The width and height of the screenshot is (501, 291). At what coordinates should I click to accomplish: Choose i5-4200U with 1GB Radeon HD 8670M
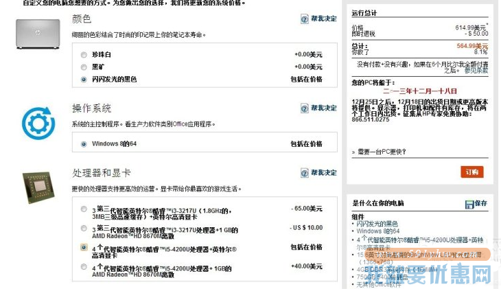click(x=84, y=267)
